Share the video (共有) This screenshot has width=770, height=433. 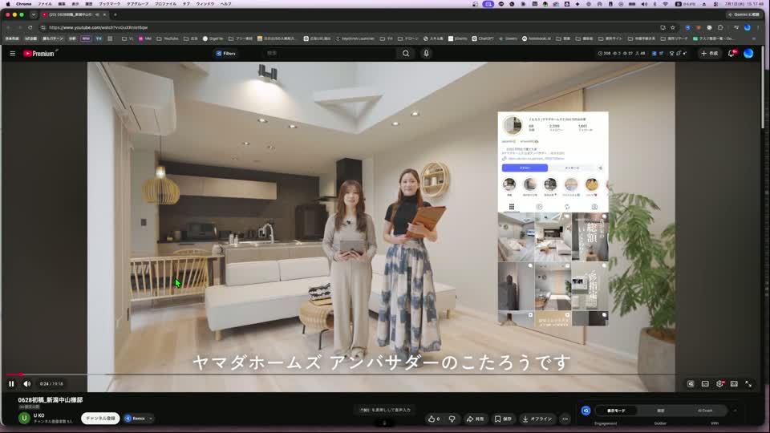[x=475, y=419]
